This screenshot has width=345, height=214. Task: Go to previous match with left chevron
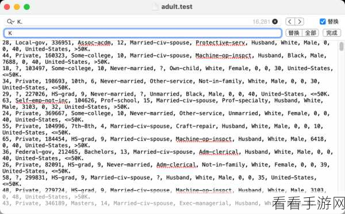point(290,22)
